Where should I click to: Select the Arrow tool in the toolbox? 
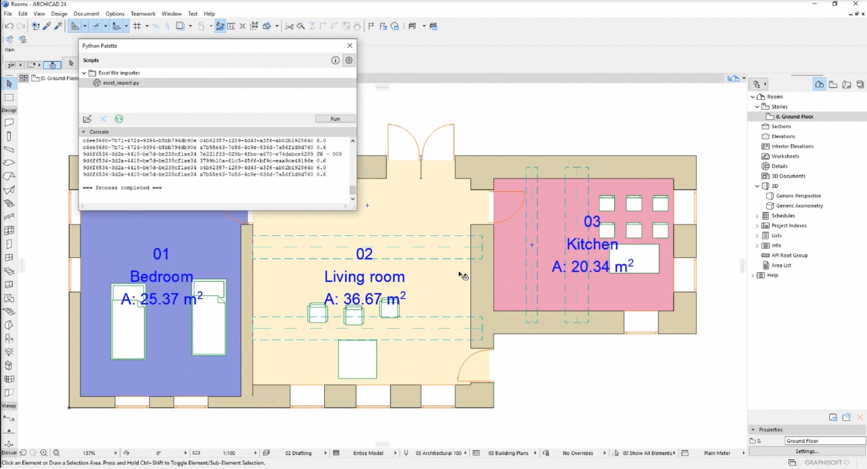click(9, 84)
